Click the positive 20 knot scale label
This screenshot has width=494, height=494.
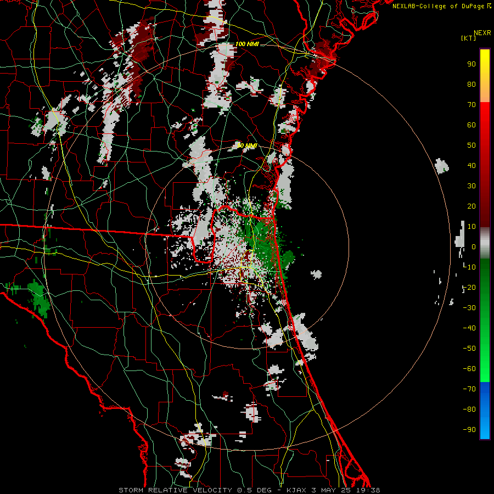[471, 206]
